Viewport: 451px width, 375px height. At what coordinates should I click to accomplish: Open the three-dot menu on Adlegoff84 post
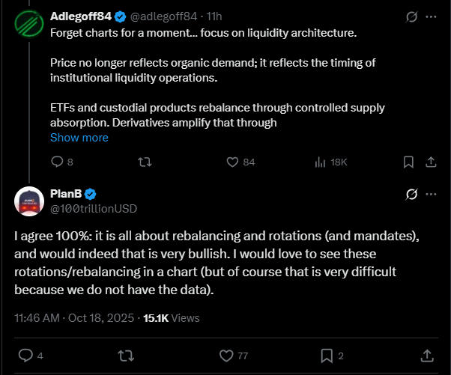click(431, 16)
